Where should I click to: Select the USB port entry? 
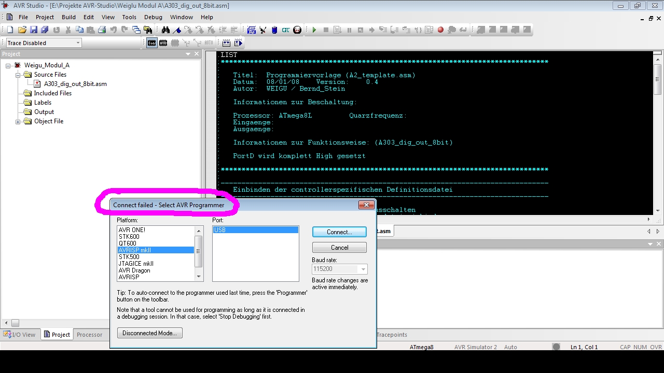pyautogui.click(x=255, y=230)
